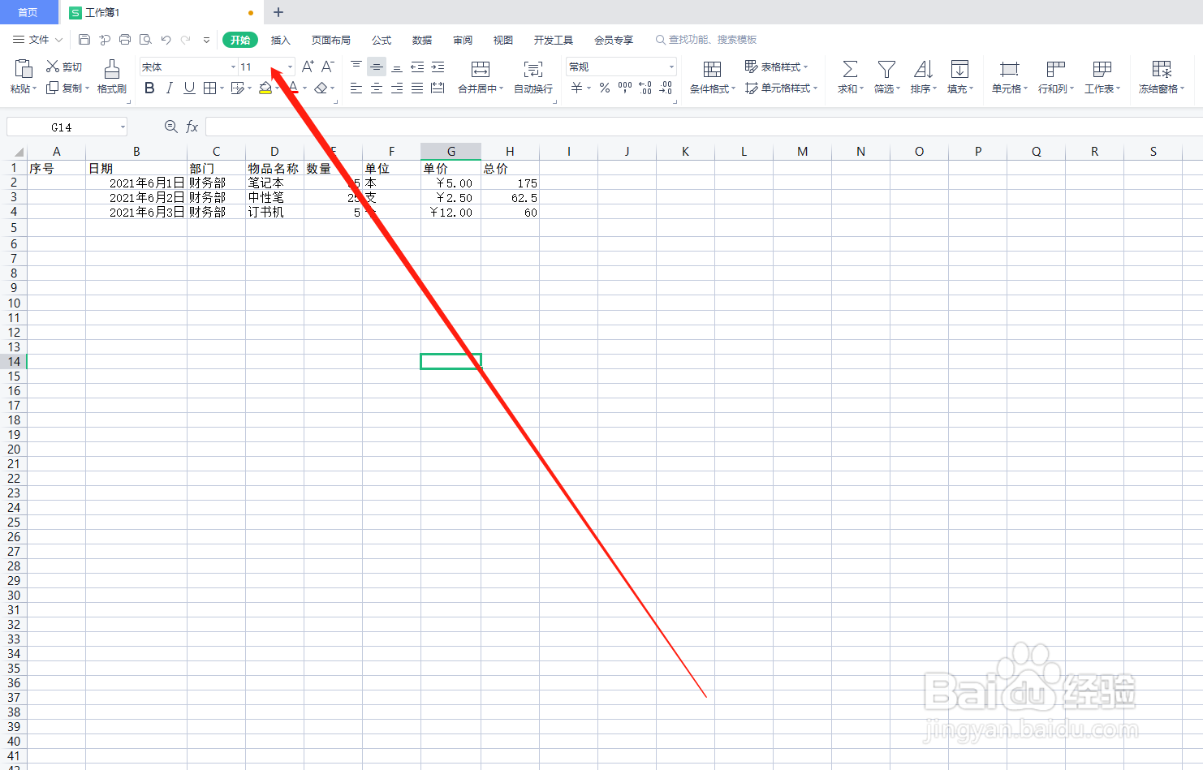This screenshot has width=1203, height=770.
Task: Click the fill color bucket swatch
Action: pyautogui.click(x=265, y=88)
